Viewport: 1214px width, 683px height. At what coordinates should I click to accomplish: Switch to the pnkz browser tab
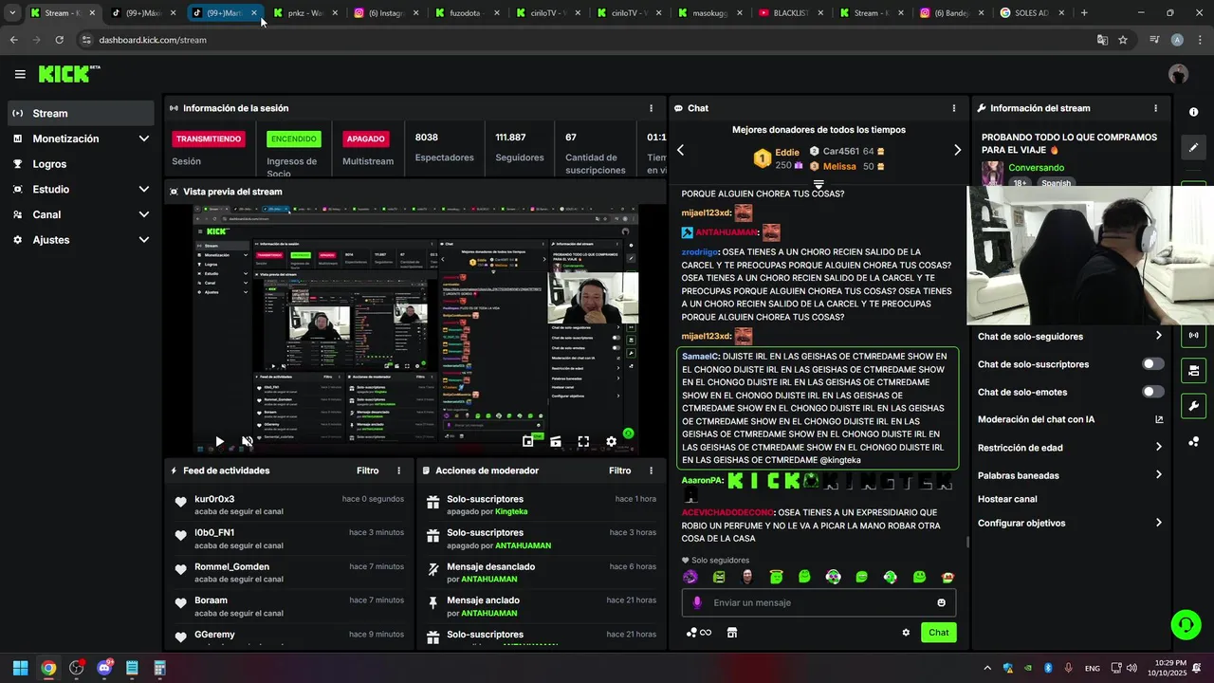(x=305, y=13)
